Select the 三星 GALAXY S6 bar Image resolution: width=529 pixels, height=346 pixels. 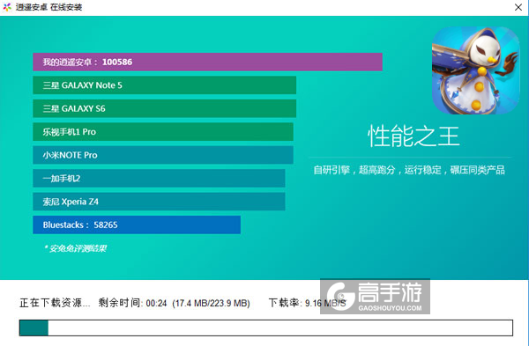[165, 108]
